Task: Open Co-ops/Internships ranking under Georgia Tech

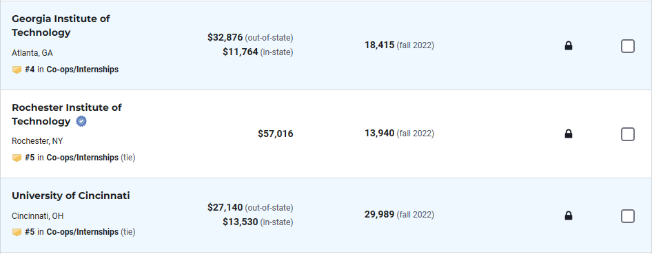Action: click(82, 70)
